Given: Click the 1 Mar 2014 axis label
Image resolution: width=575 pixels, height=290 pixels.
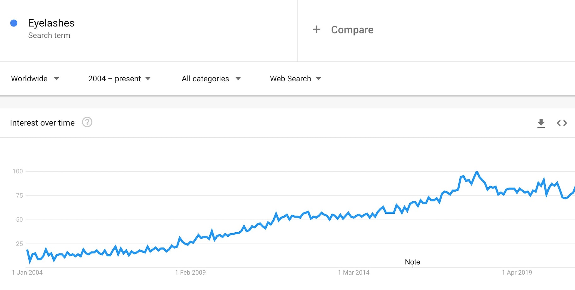Looking at the screenshot, I should (x=354, y=272).
